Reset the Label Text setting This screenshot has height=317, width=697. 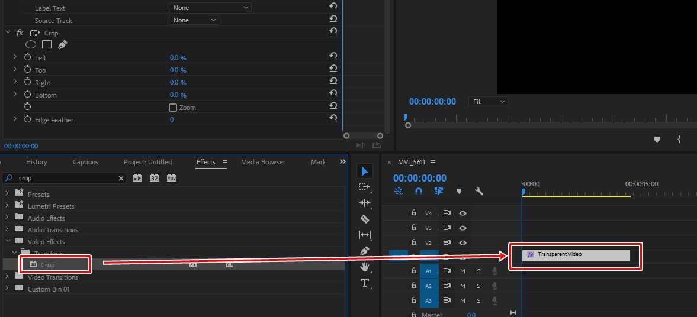coord(333,7)
